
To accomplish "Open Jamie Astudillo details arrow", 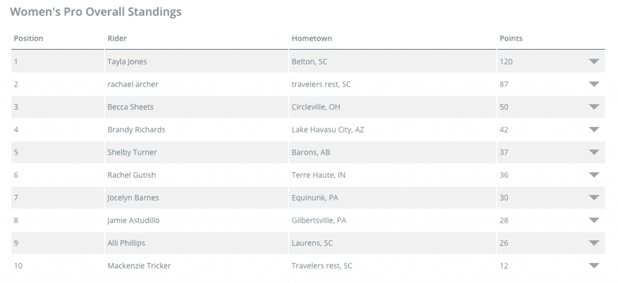I will (x=594, y=220).
